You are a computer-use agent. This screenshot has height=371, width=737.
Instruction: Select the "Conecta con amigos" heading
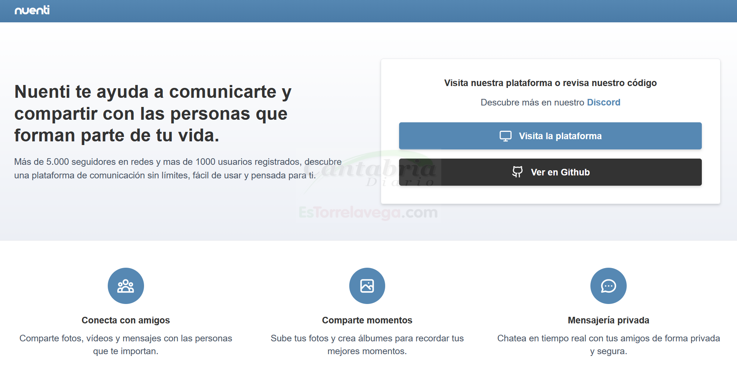click(126, 320)
